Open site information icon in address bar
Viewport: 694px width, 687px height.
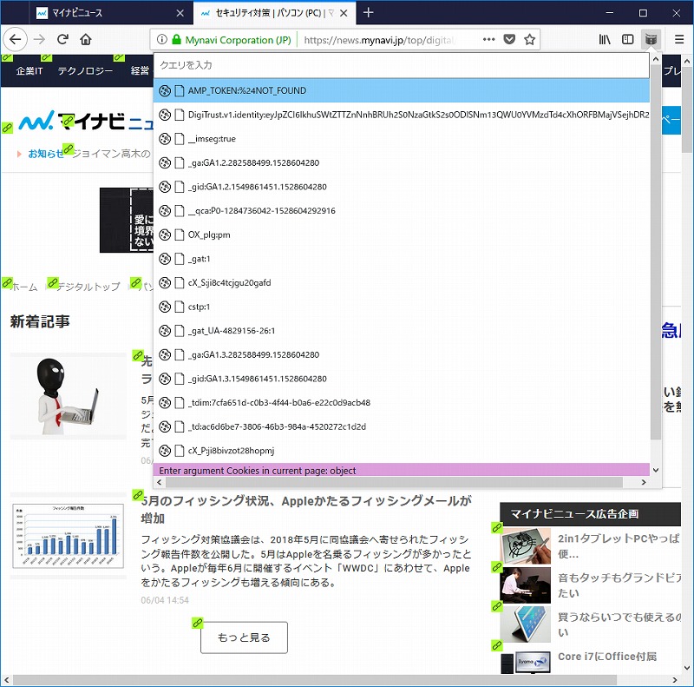pos(162,39)
